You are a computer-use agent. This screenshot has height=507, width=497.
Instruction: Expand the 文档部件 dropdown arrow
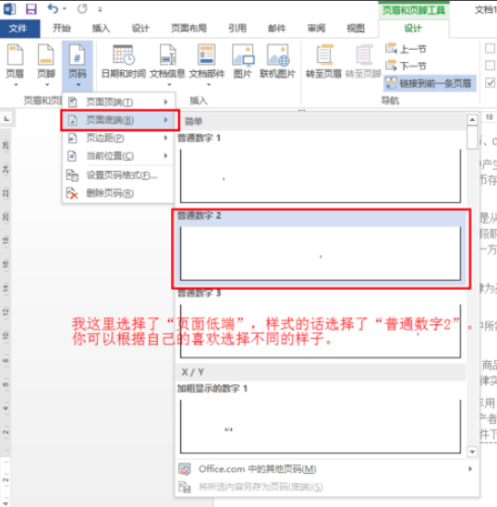pyautogui.click(x=209, y=85)
